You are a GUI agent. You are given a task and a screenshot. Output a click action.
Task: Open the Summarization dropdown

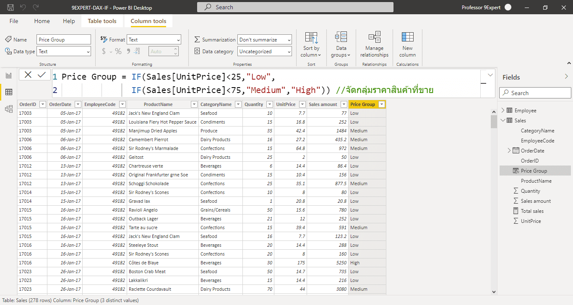tap(264, 40)
